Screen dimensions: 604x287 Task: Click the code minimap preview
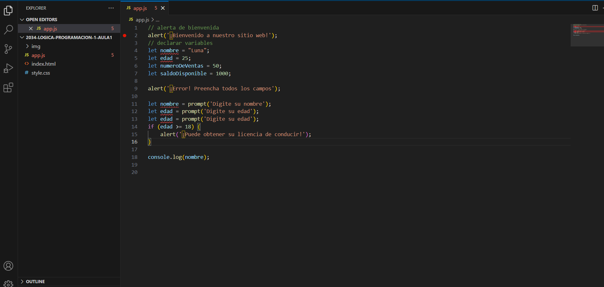pyautogui.click(x=587, y=35)
